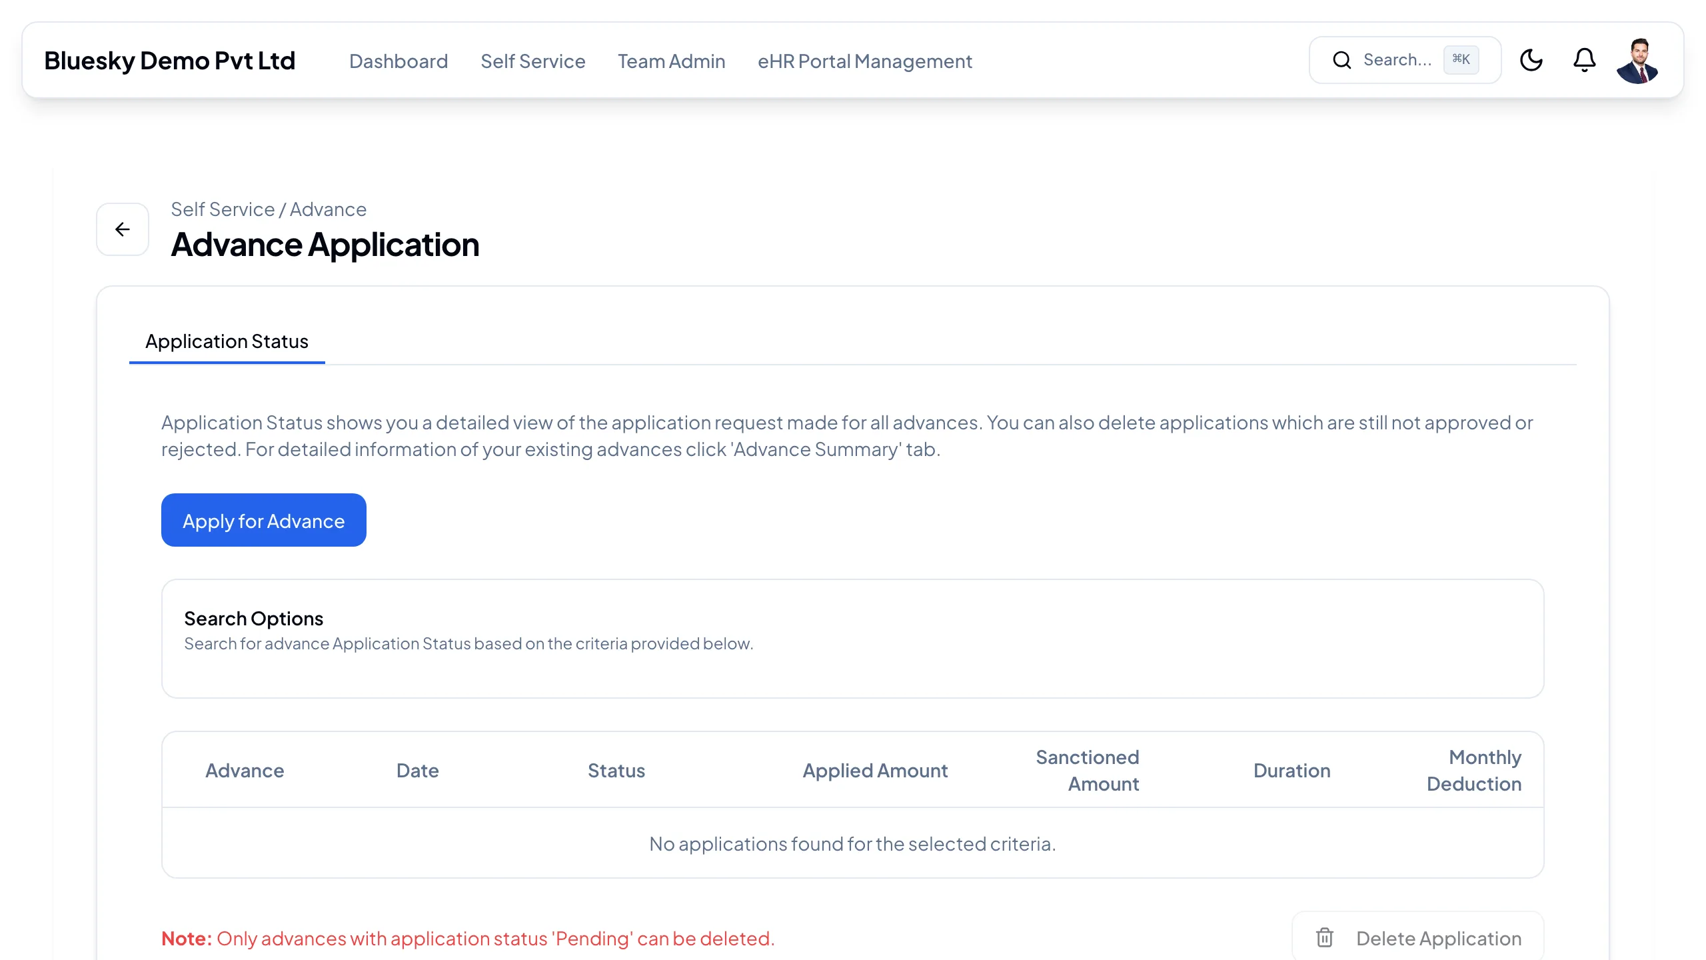Click the Monthly Deduction column header
Image resolution: width=1706 pixels, height=960 pixels.
[1474, 771]
